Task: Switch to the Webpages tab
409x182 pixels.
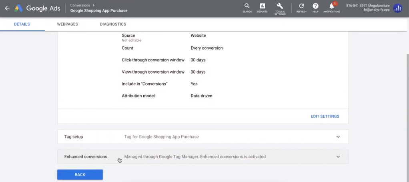Action: [x=67, y=24]
